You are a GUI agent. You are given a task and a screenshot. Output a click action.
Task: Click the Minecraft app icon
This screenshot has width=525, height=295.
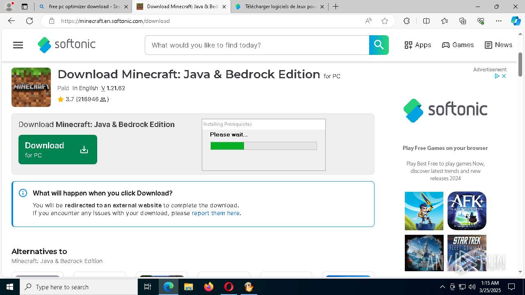pos(31,87)
